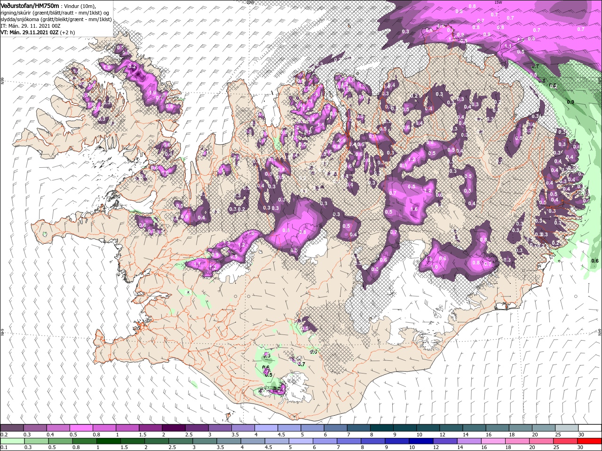The image size is (602, 451).
Task: Pick the lavender swatch at label 4, upper legend
Action: 266,428
